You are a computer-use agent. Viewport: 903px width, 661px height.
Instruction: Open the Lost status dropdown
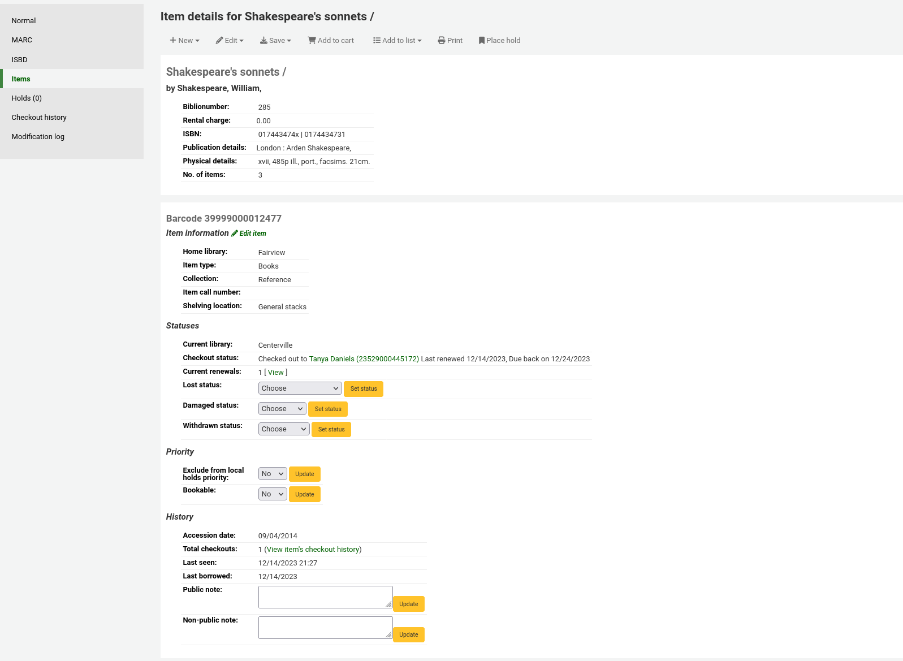pyautogui.click(x=300, y=388)
